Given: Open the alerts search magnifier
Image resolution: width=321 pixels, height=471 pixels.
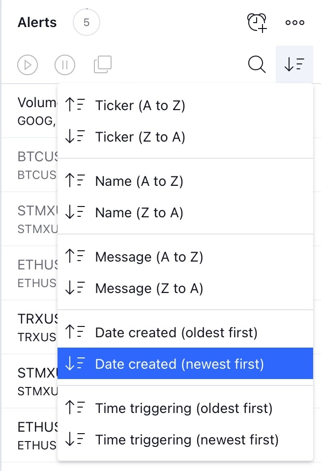Looking at the screenshot, I should click(x=257, y=64).
